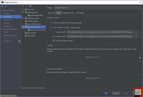Viewport: 143px width, 97px height.
Task: Open Libraries settings in sidebar
Action: (x=7, y=20)
